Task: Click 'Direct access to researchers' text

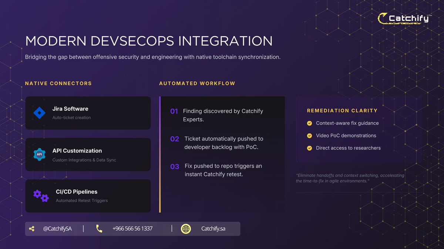Action: 348,148
